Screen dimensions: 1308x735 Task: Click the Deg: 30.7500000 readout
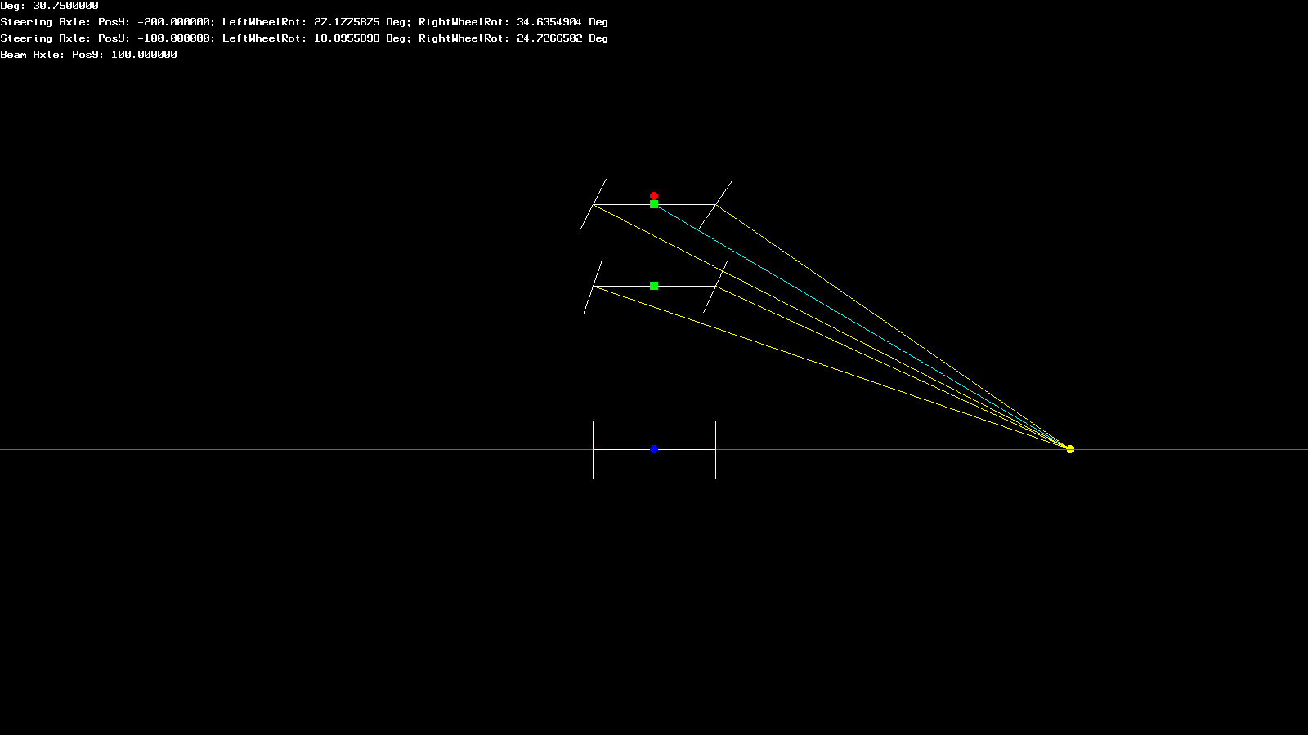pos(49,6)
